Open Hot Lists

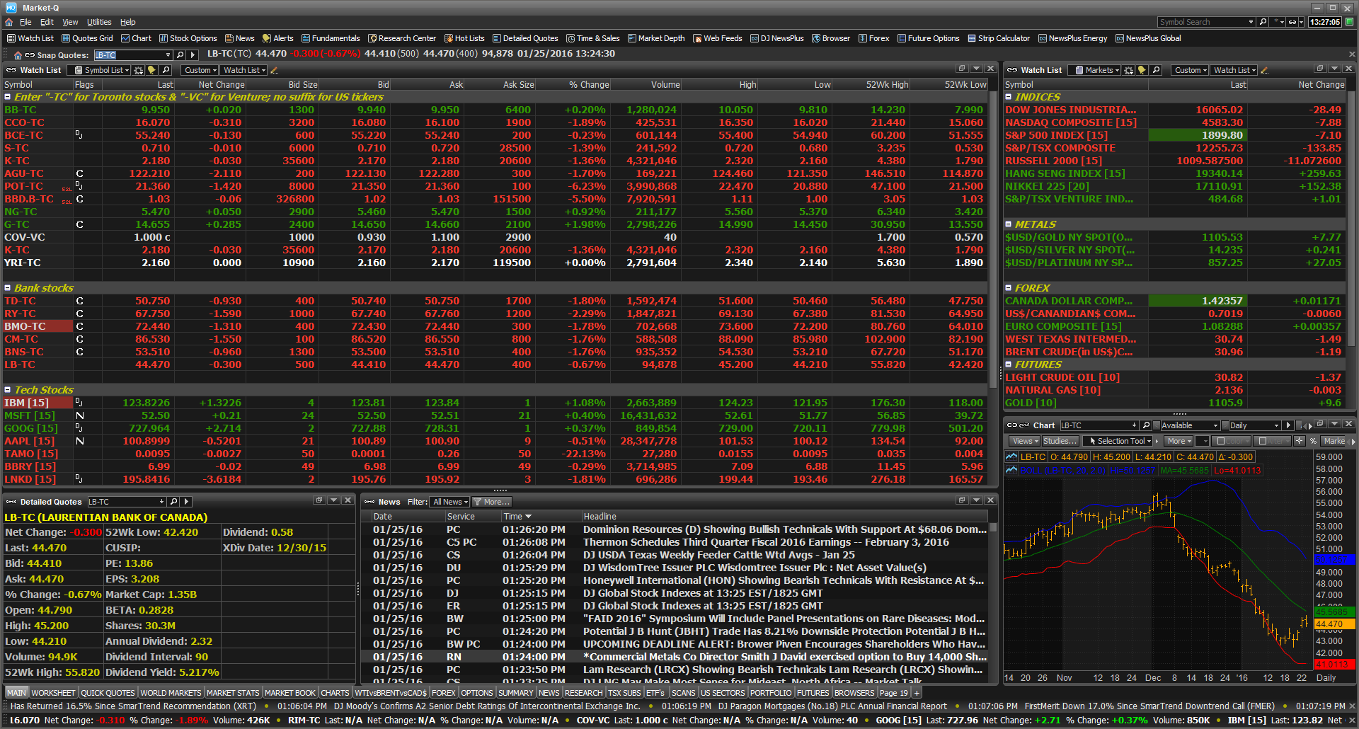pyautogui.click(x=464, y=38)
